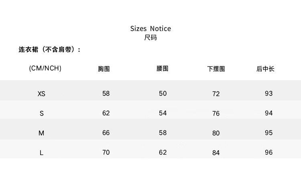Click the XS bust value 58
Image resolution: width=301 pixels, height=176 pixels.
(106, 93)
